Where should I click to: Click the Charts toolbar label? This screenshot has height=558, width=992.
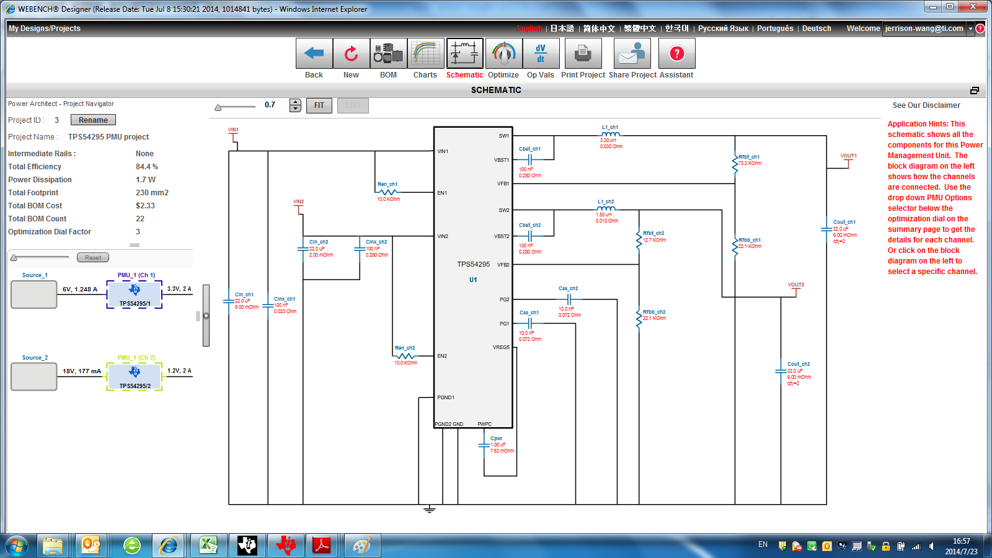coord(425,75)
